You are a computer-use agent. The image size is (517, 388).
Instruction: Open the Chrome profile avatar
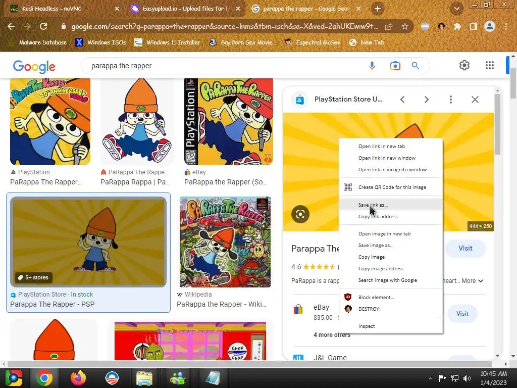(490, 26)
